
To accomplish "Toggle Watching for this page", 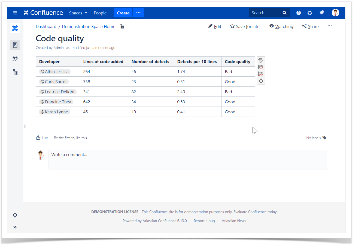I will pos(281,26).
